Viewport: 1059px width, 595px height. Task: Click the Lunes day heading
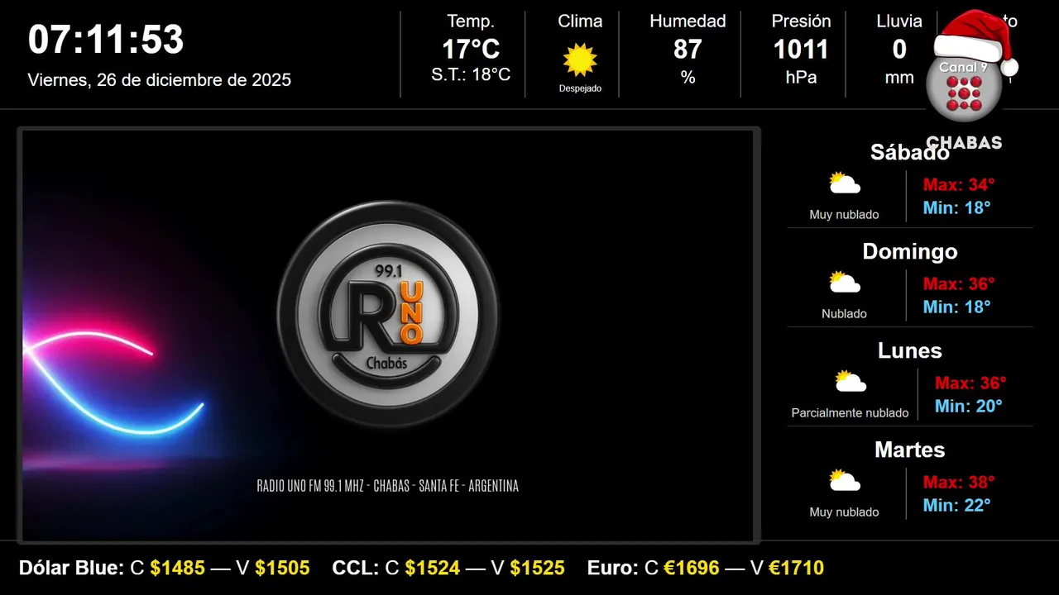tap(910, 350)
